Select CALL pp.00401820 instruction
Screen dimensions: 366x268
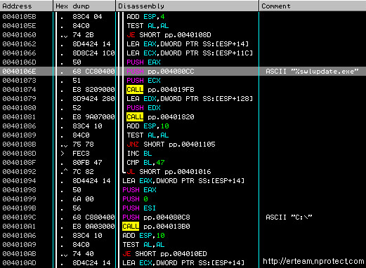tap(160, 117)
